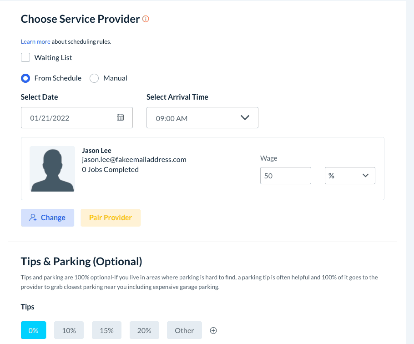Click the plus circle icon after Other tip
414x344 pixels.
(x=213, y=331)
